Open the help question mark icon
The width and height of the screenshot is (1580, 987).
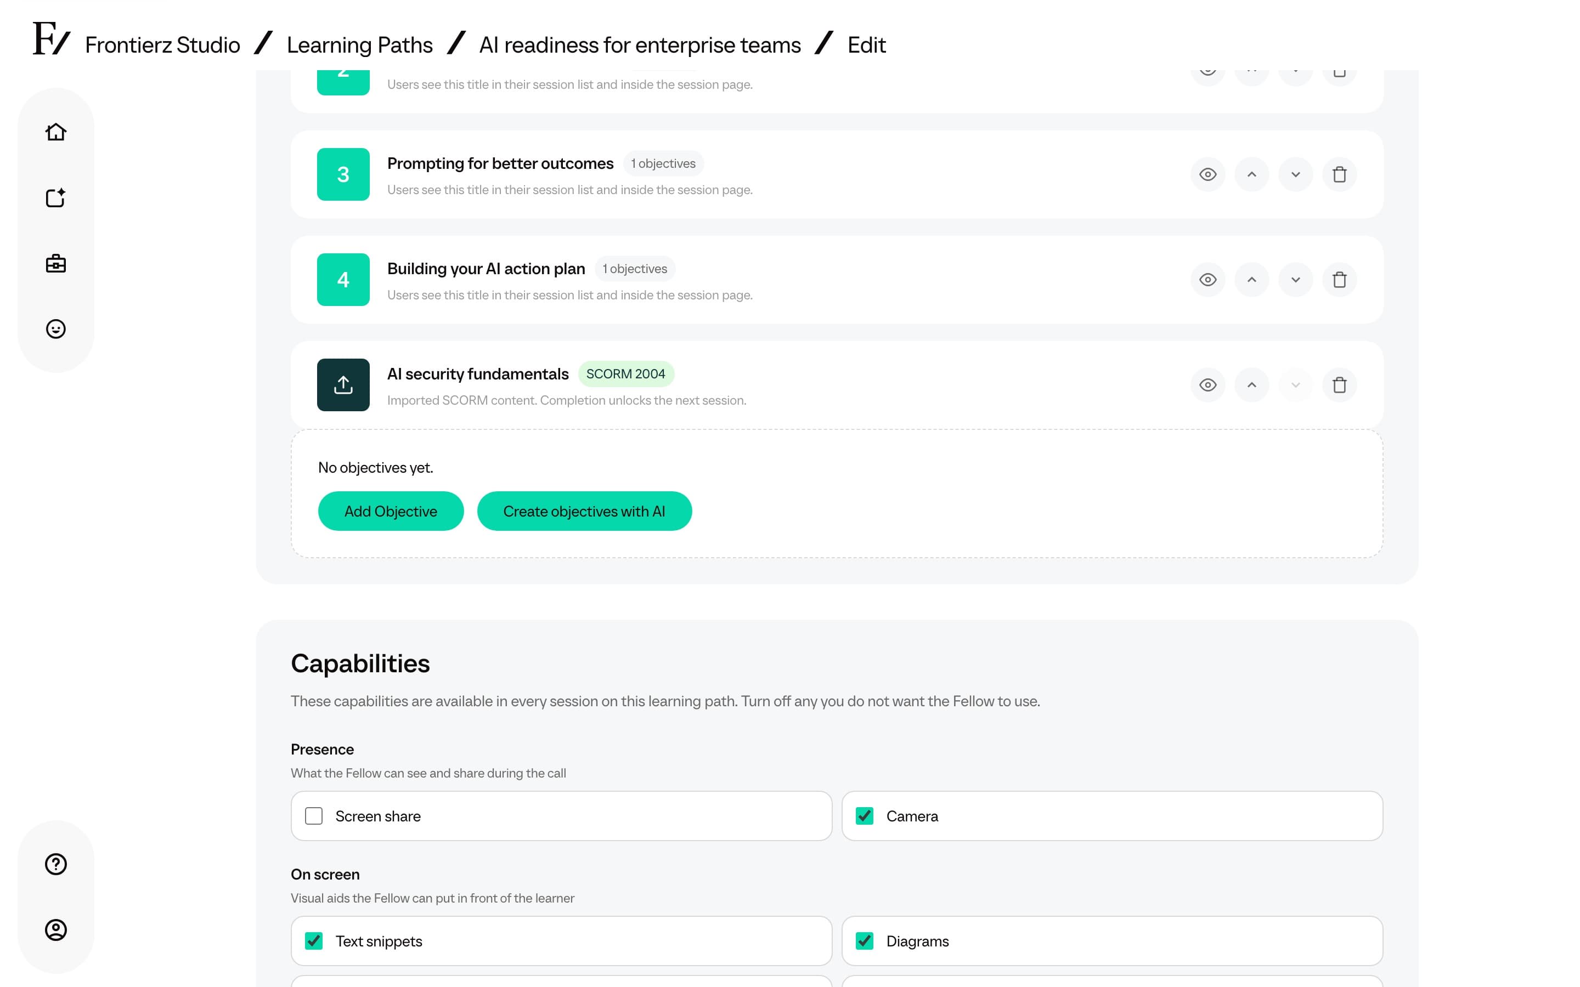(x=55, y=864)
